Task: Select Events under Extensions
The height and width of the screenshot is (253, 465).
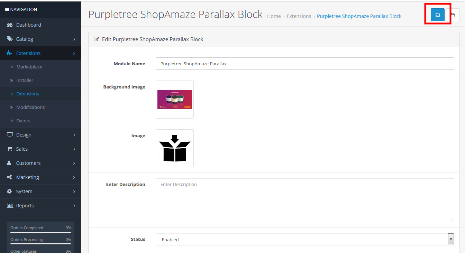Action: coord(40,121)
